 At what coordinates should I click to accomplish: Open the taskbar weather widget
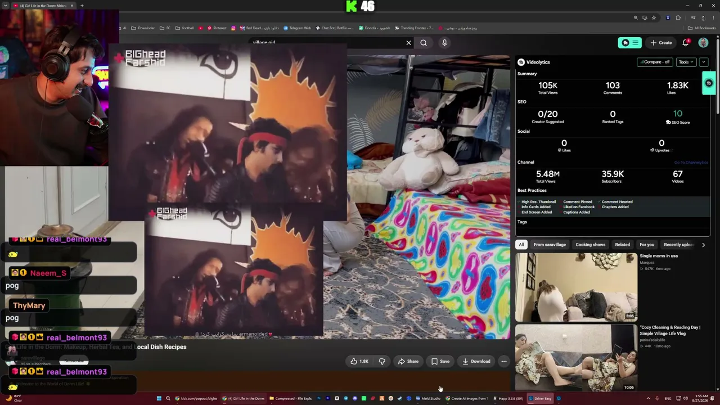13,398
